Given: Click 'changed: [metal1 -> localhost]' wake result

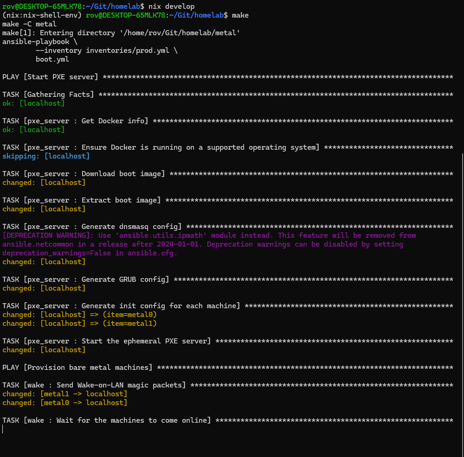Looking at the screenshot, I should 65,394.
